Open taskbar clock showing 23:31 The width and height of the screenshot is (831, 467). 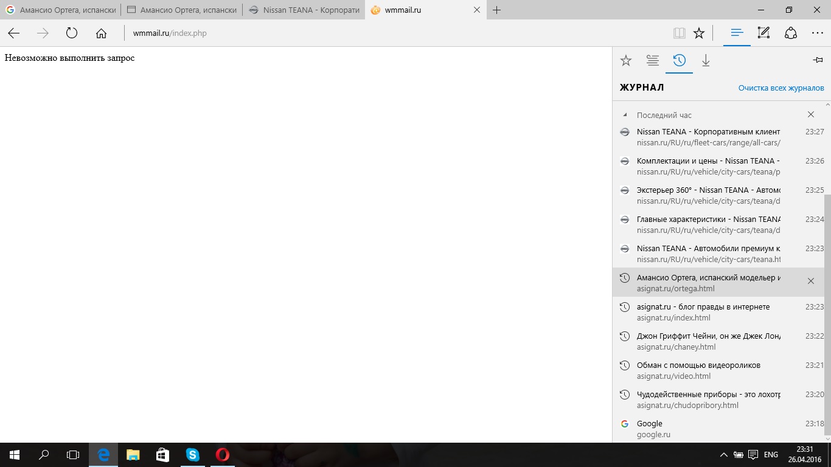(804, 455)
